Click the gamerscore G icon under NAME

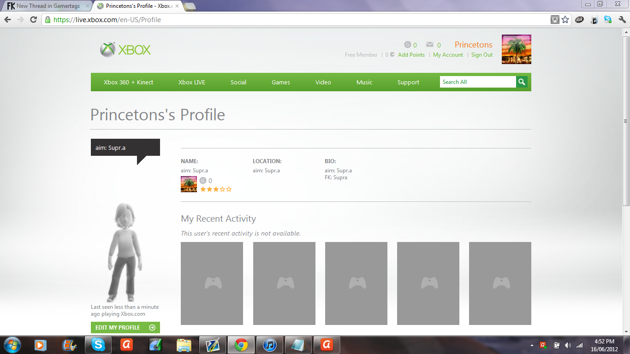202,181
